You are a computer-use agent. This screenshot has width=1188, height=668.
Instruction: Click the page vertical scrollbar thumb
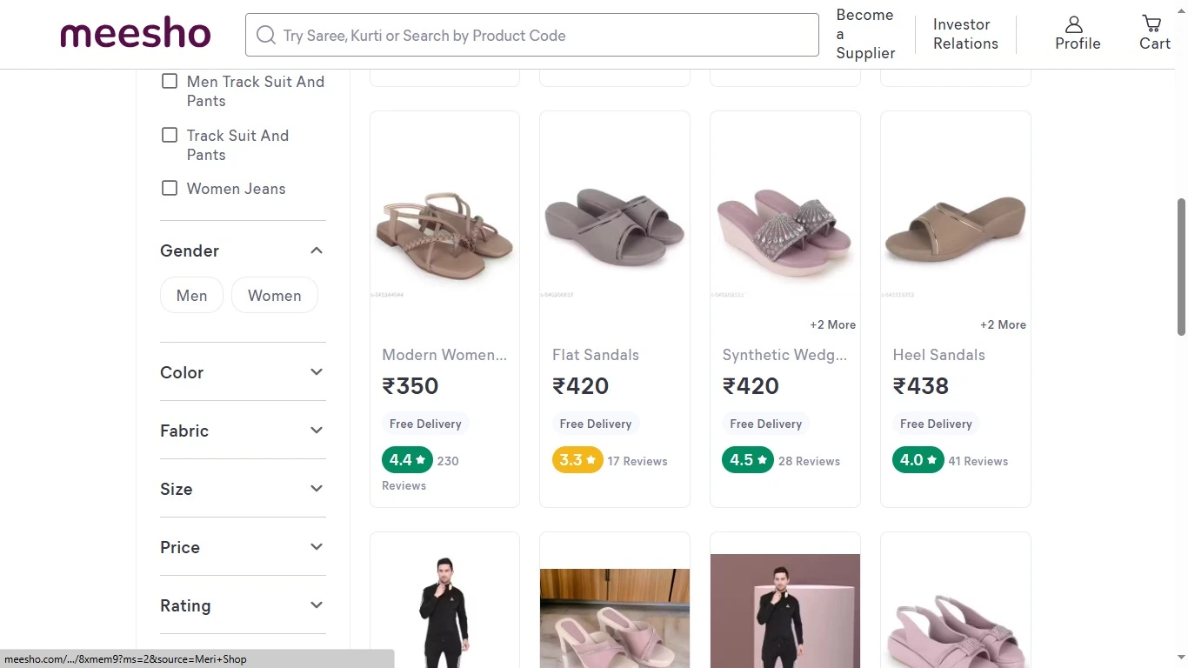1181,266
